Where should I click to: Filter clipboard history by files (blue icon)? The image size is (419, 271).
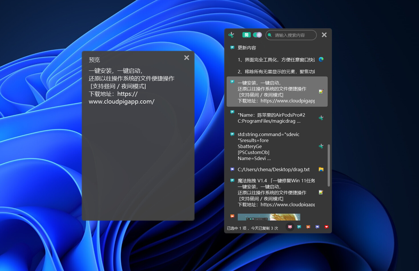pyautogui.click(x=317, y=227)
